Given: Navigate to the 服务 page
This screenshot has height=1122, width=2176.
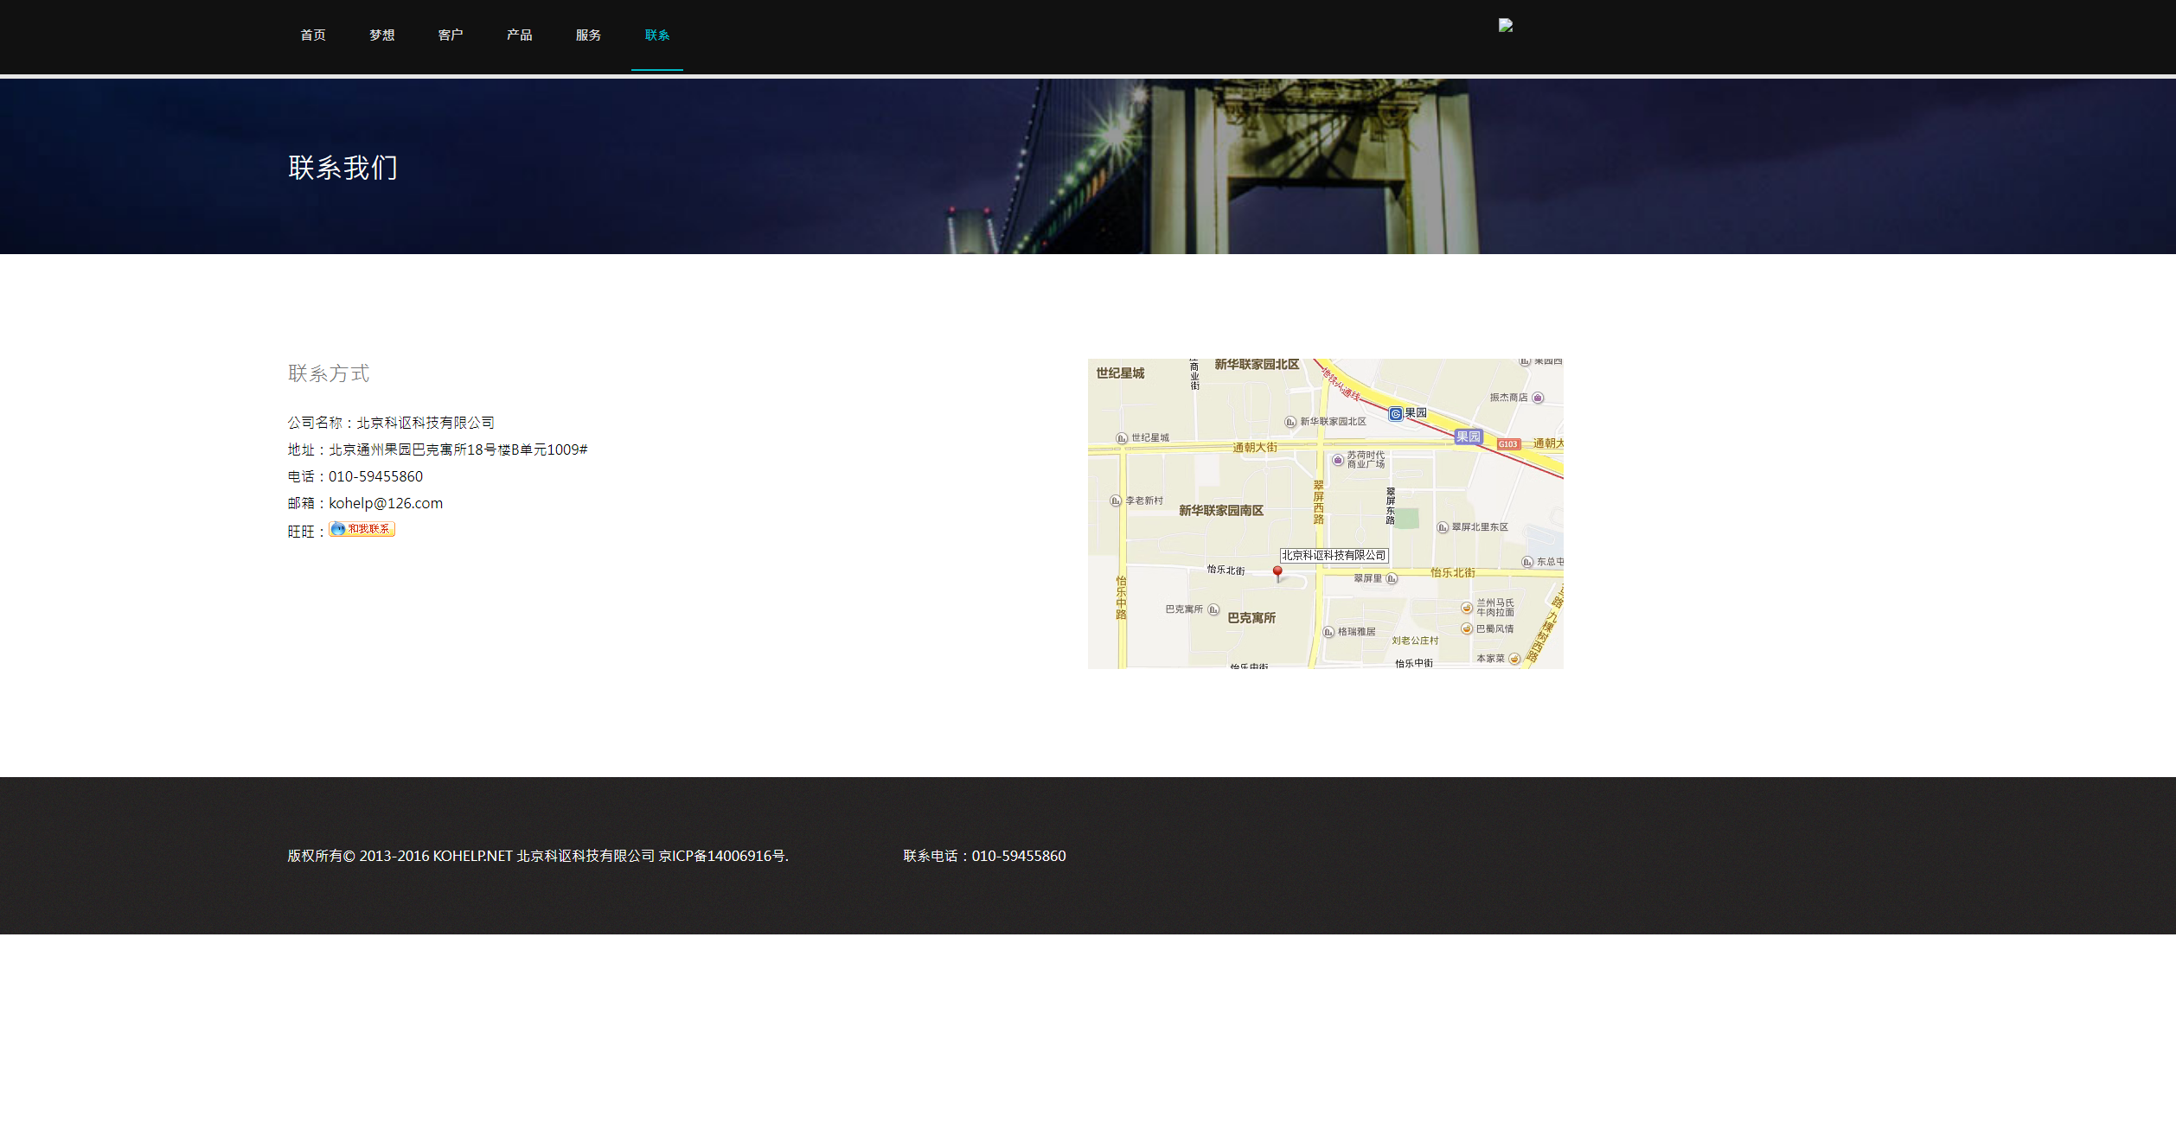Looking at the screenshot, I should point(588,35).
